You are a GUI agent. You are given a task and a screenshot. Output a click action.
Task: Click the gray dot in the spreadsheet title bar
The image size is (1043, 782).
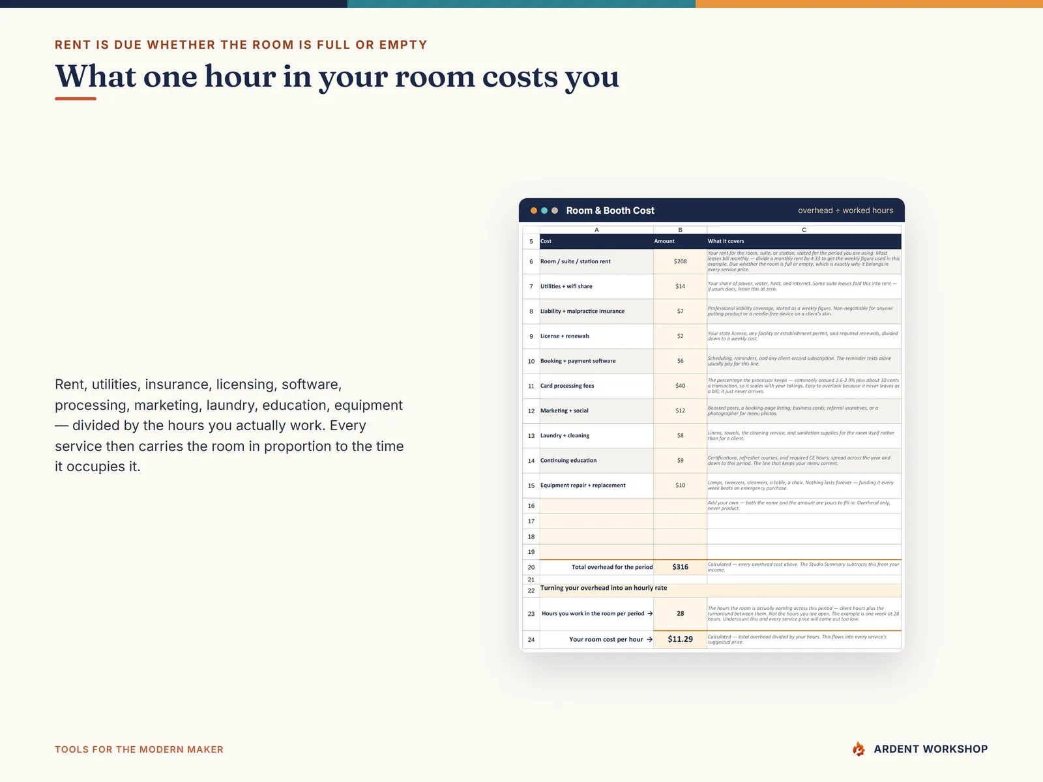555,210
